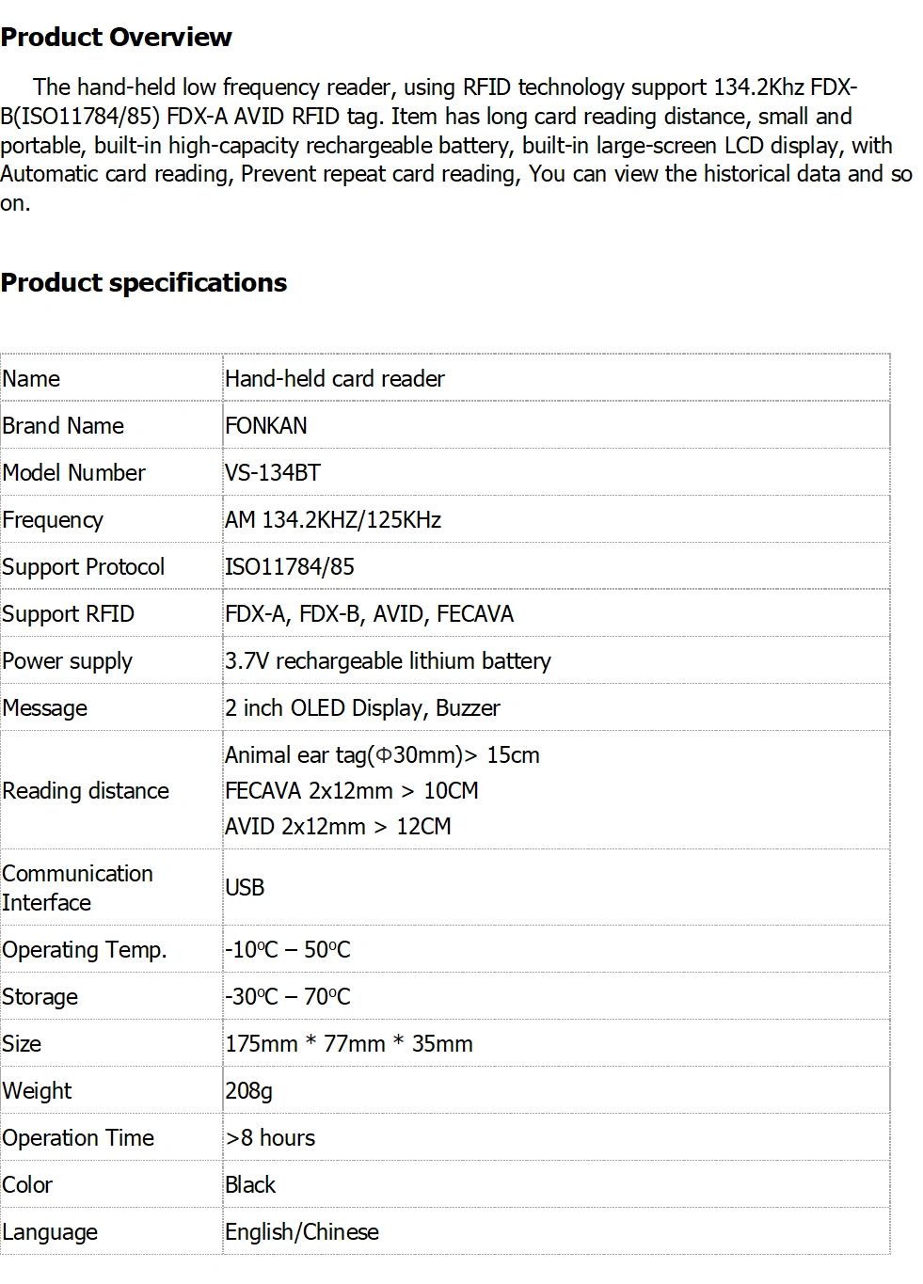923x1284 pixels.
Task: Click the USB communication interface value
Action: pyautogui.click(x=245, y=887)
